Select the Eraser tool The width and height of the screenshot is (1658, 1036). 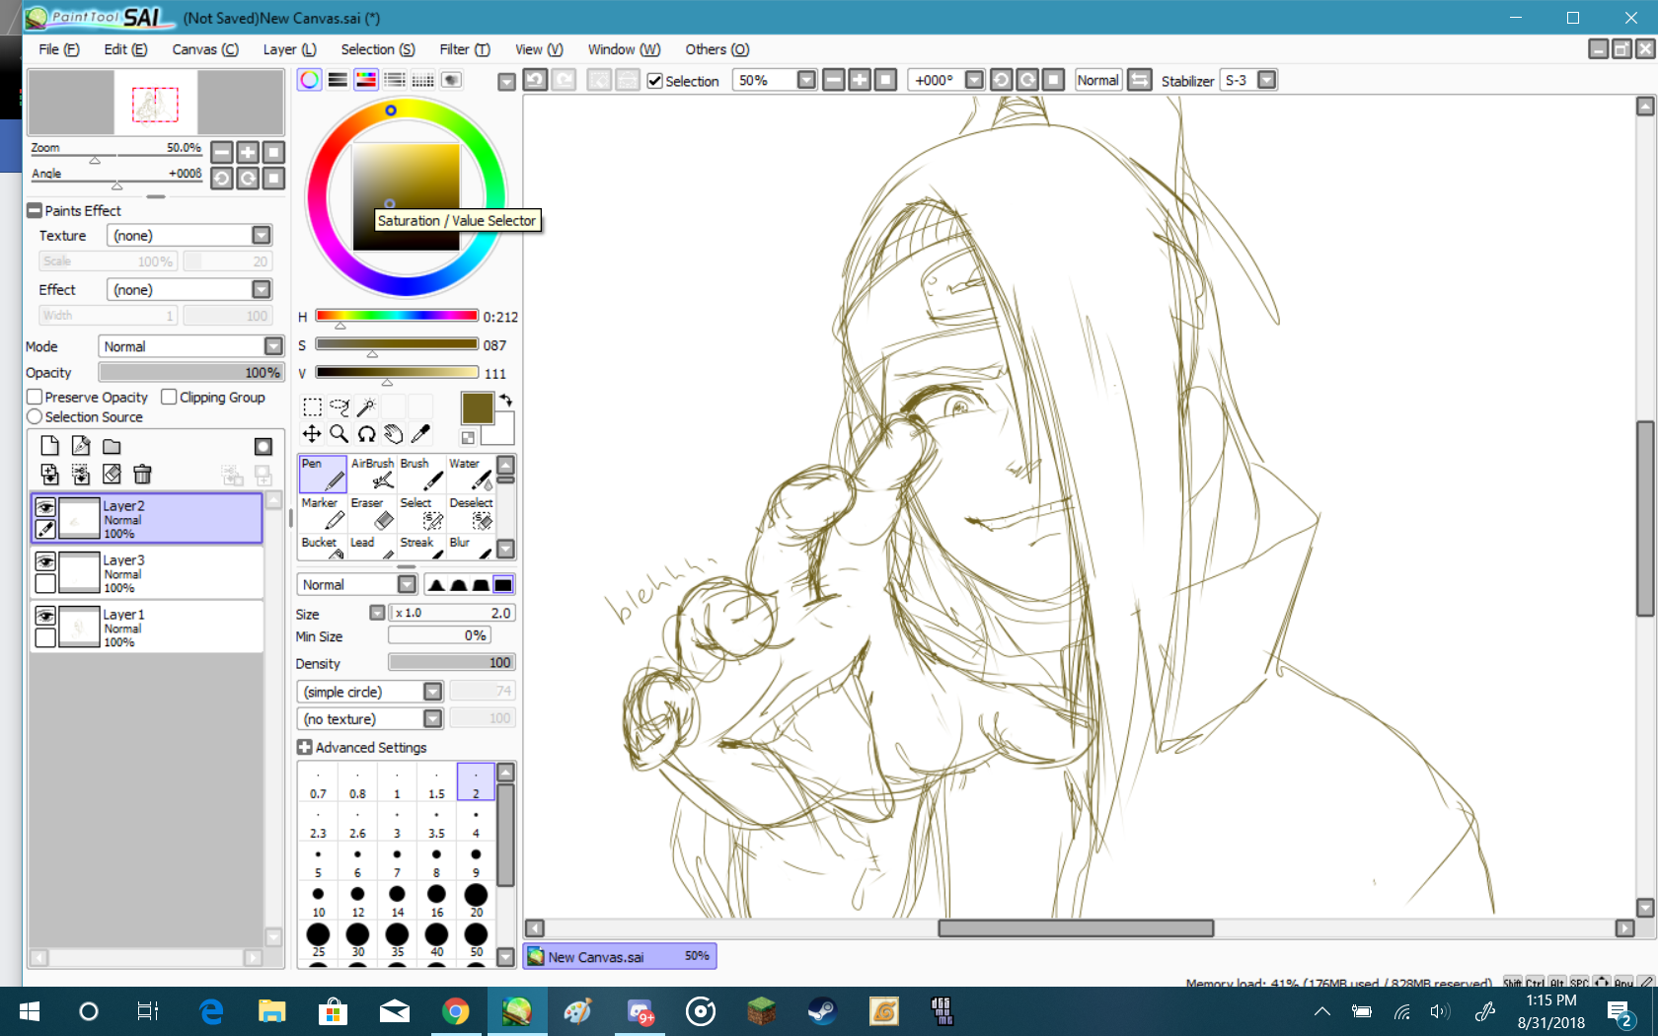point(372,514)
